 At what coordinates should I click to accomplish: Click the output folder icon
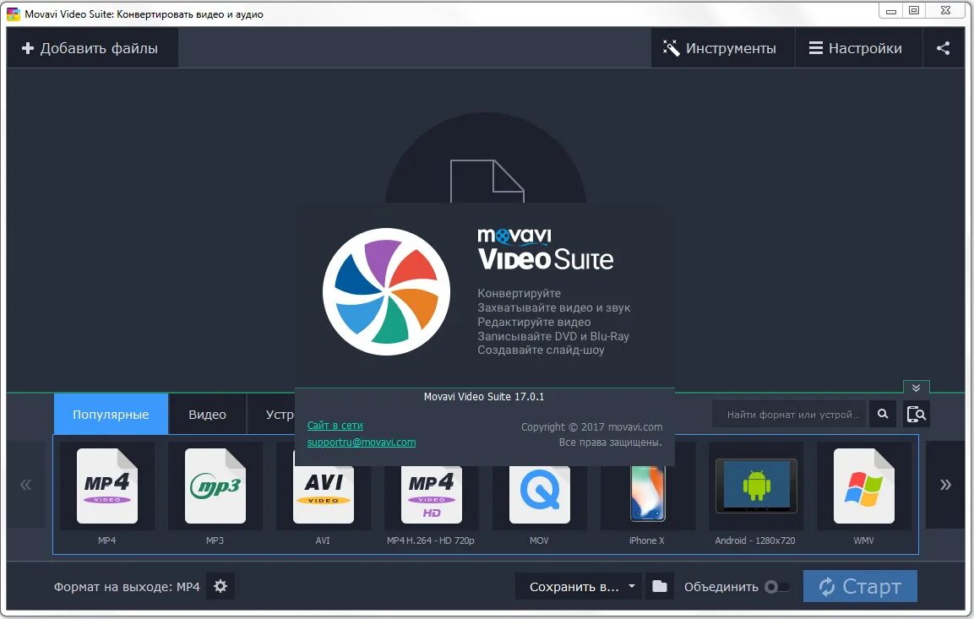pos(660,586)
